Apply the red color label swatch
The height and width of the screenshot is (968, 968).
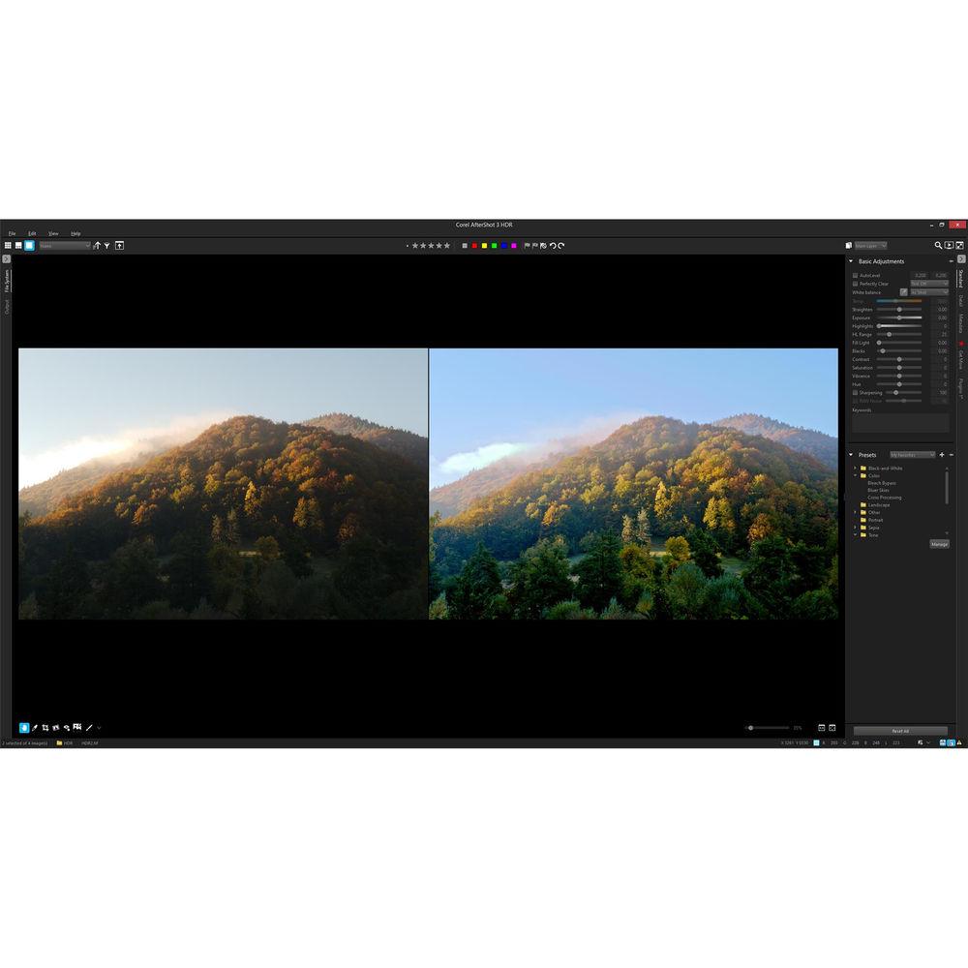pyautogui.click(x=474, y=246)
